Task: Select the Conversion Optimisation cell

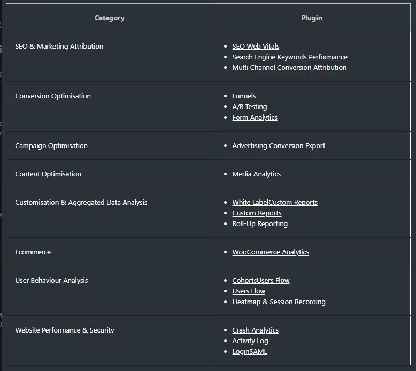Action: (x=109, y=106)
